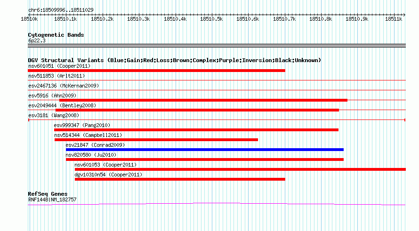Click the ruler's left end arrow
Image resolution: width=419 pixels, height=231 pixels.
click(x=29, y=15)
